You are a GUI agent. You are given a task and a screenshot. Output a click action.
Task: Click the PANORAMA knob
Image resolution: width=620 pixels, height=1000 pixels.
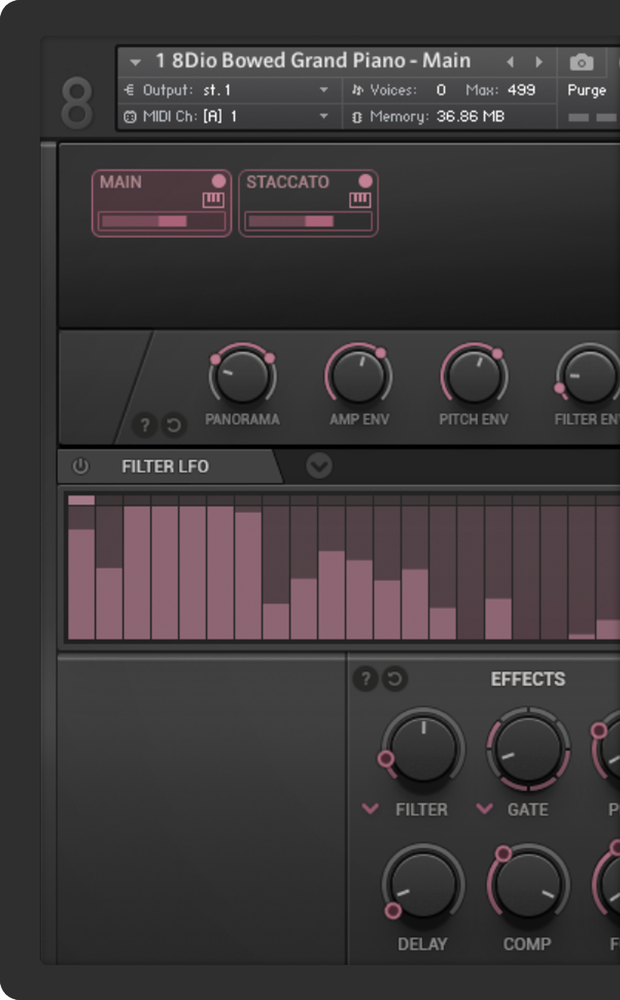(242, 377)
